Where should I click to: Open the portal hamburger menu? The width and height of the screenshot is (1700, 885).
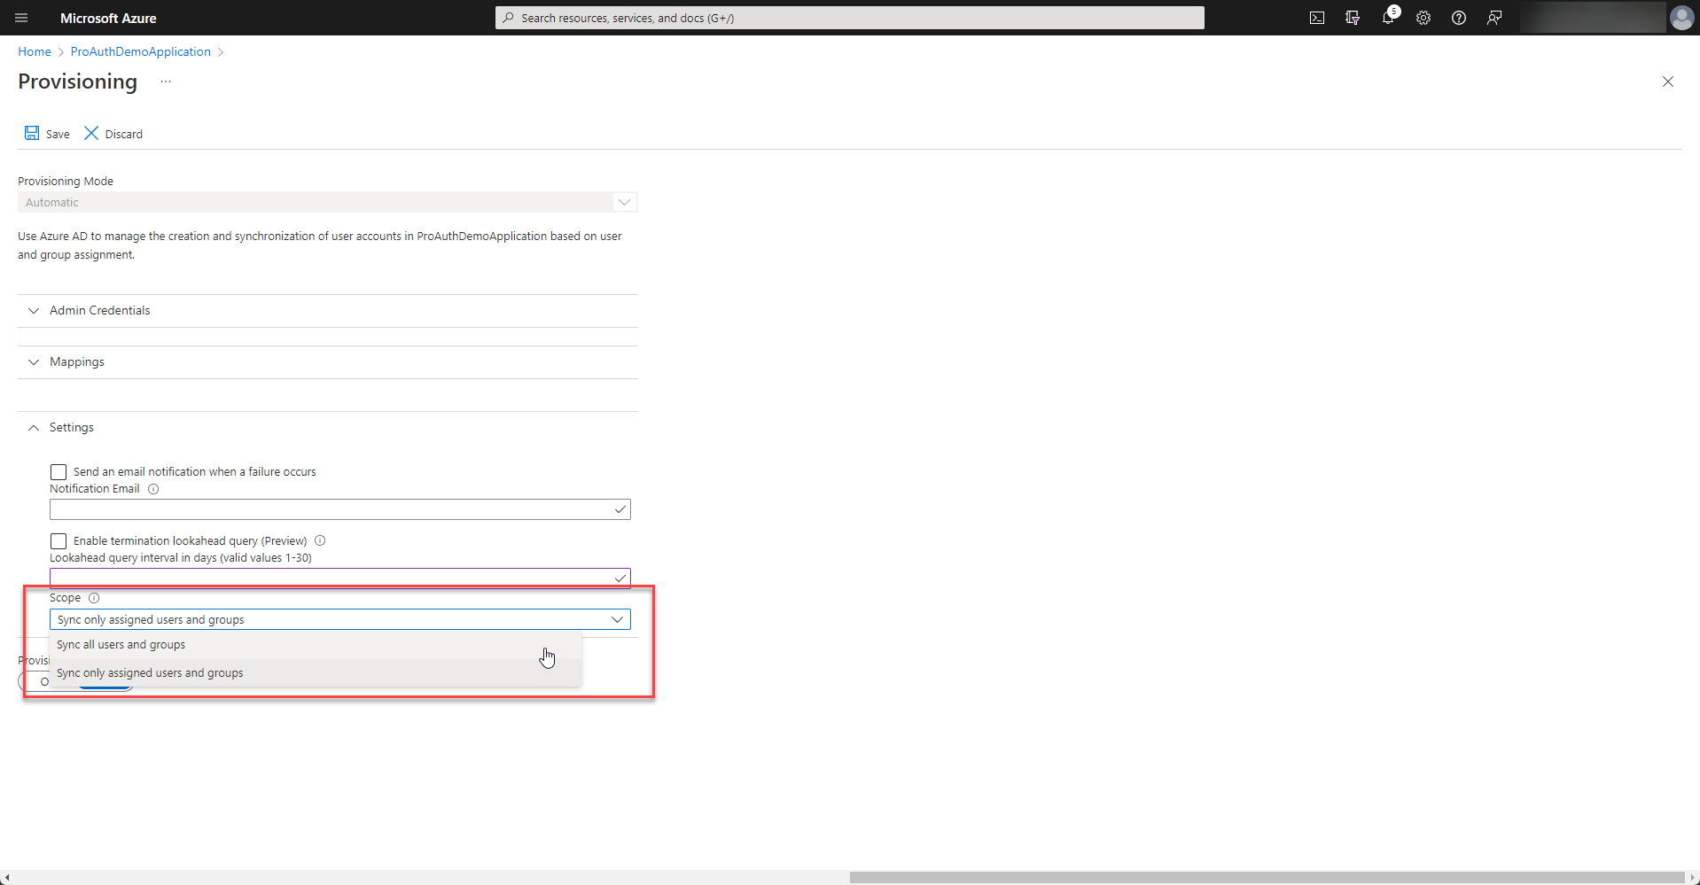coord(20,18)
